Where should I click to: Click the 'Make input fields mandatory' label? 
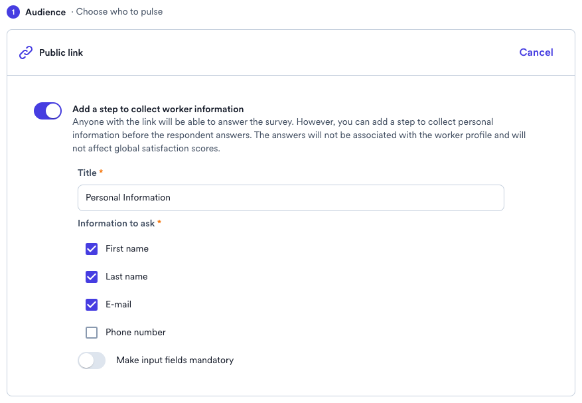click(175, 360)
